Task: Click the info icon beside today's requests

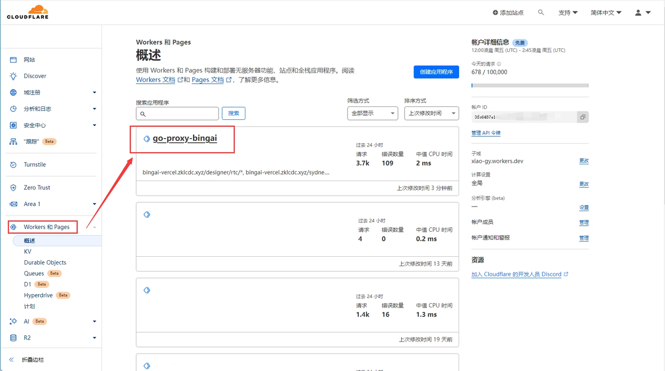Action: tap(499, 64)
